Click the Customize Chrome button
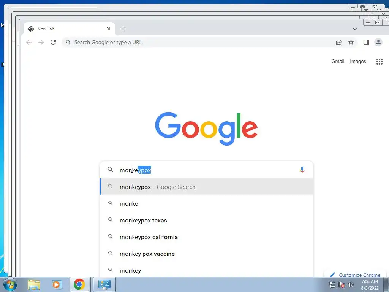Viewport: 389px width, 292px height. coord(356,274)
